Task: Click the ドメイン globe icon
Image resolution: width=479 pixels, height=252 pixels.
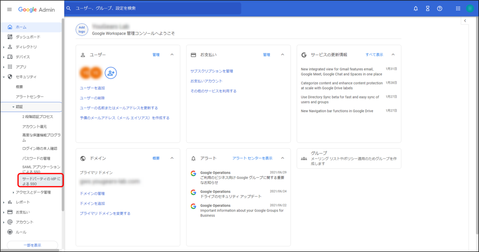Action: [x=83, y=158]
